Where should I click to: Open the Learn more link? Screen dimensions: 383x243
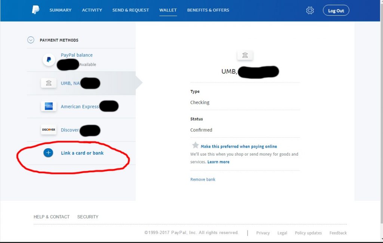tap(218, 162)
